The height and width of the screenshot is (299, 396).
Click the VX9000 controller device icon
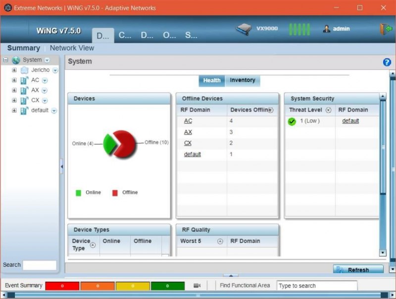(x=244, y=29)
